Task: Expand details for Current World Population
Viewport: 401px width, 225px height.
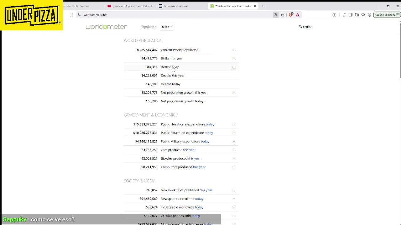Action: (234, 50)
